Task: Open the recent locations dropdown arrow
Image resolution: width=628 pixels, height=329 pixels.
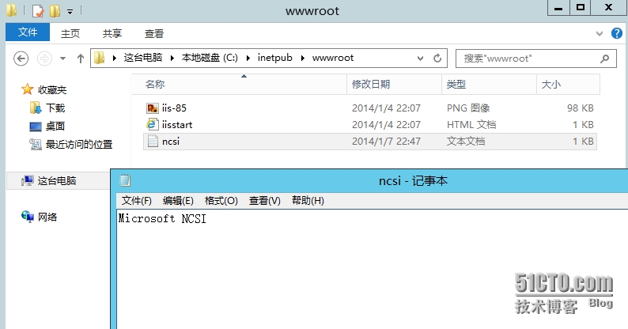Action: (63, 59)
